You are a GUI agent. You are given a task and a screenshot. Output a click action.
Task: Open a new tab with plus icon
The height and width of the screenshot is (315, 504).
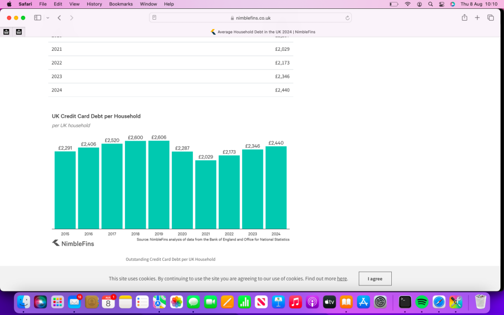click(x=477, y=18)
